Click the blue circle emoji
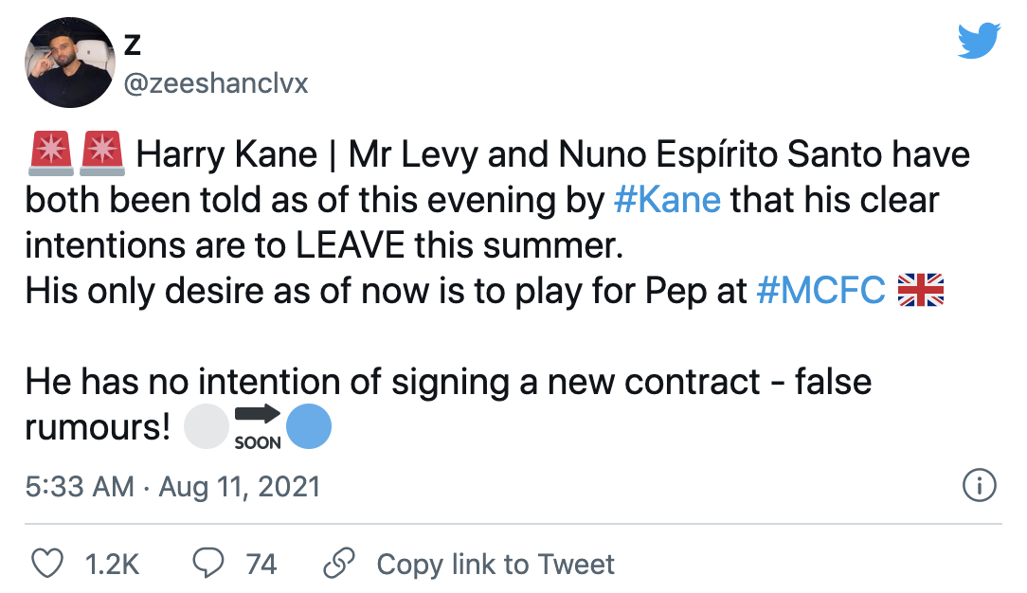 pyautogui.click(x=309, y=427)
